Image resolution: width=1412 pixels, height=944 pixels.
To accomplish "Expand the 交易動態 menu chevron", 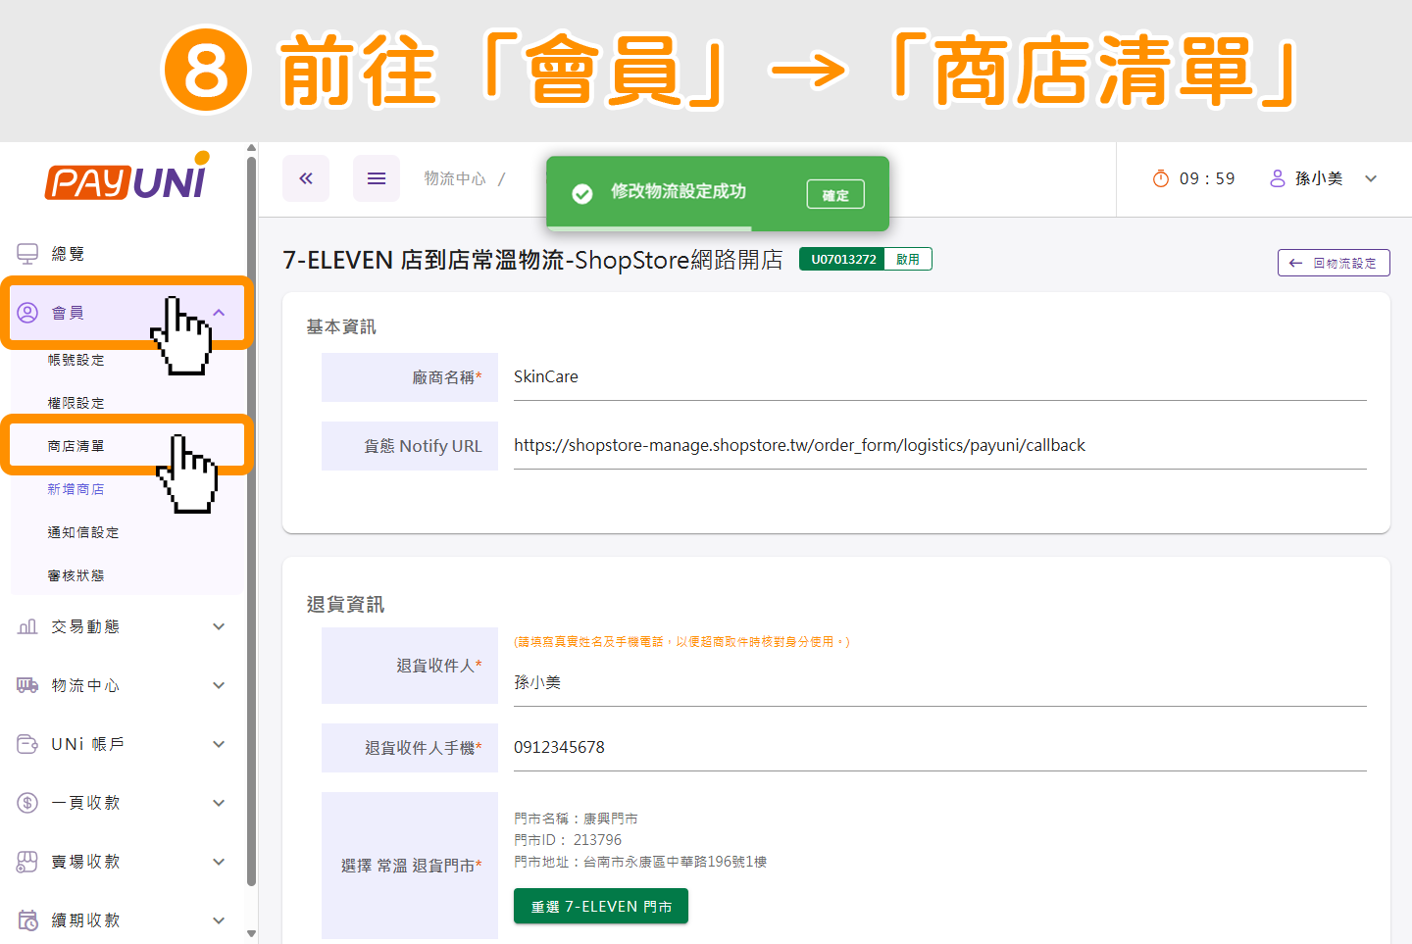I will point(219,626).
